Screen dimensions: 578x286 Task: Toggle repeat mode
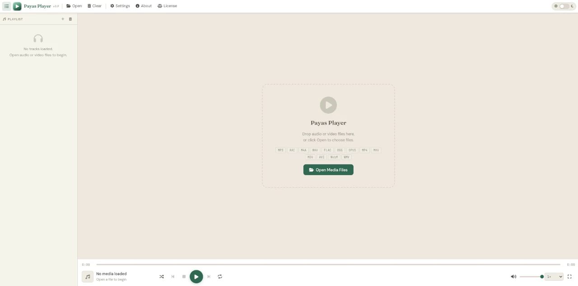(220, 277)
